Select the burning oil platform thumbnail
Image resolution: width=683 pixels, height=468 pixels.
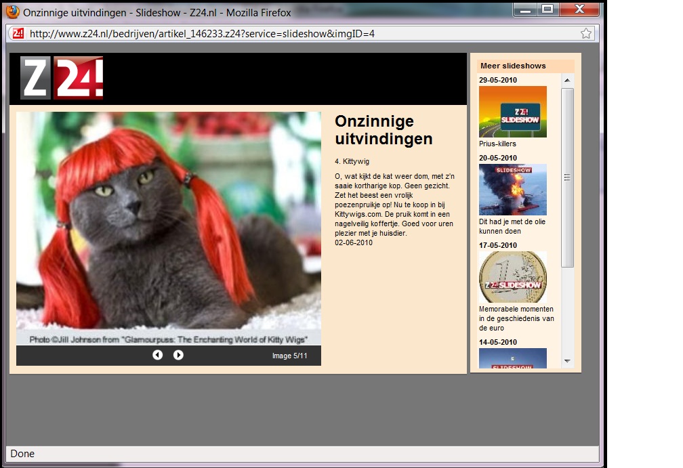click(512, 189)
